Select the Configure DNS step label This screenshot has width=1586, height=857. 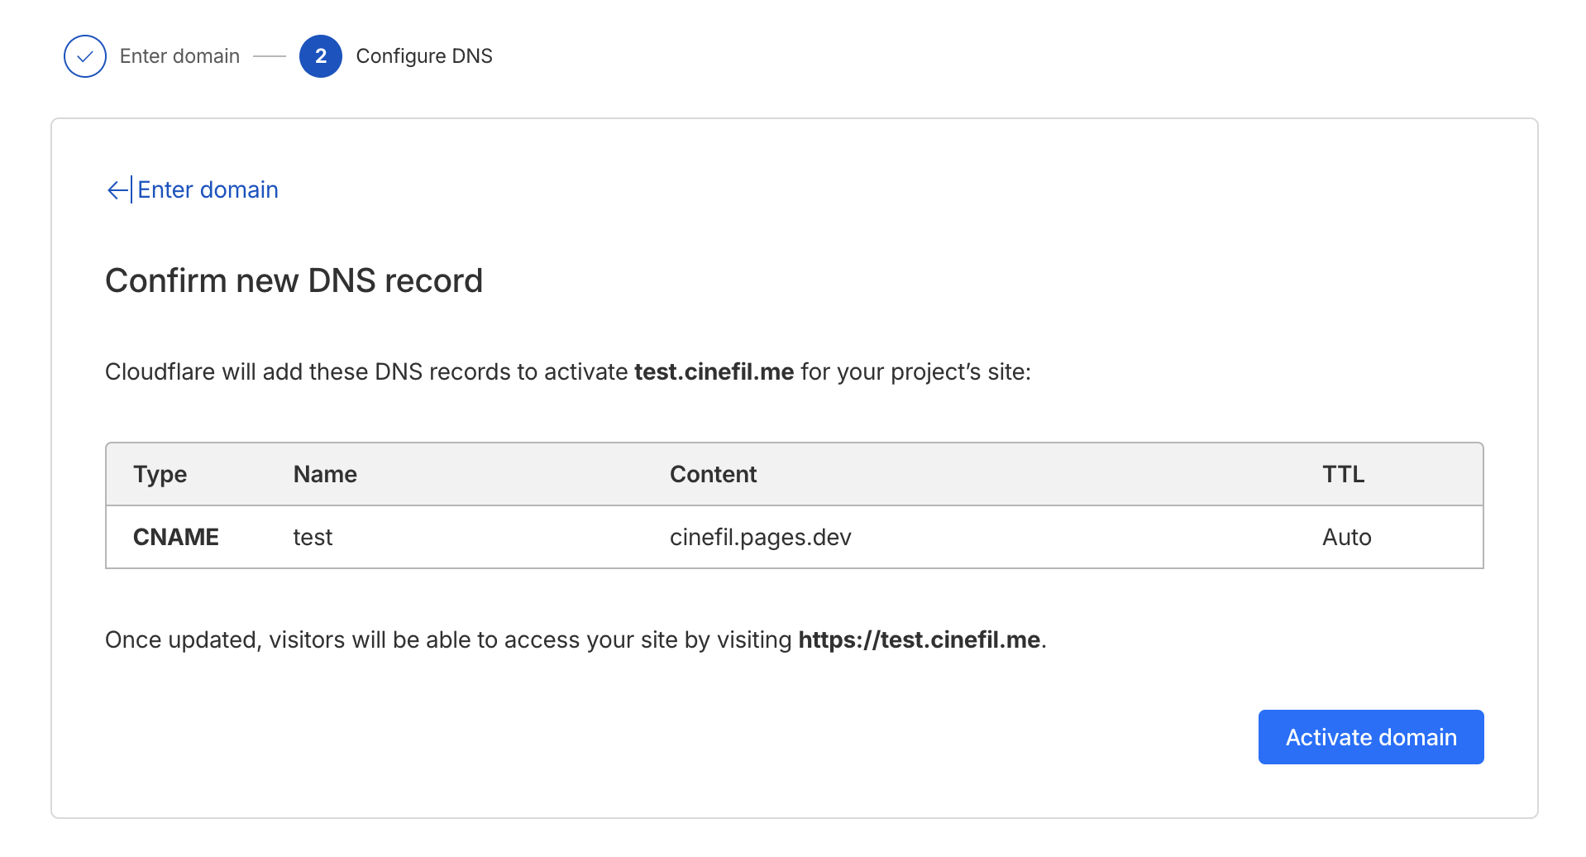click(423, 56)
